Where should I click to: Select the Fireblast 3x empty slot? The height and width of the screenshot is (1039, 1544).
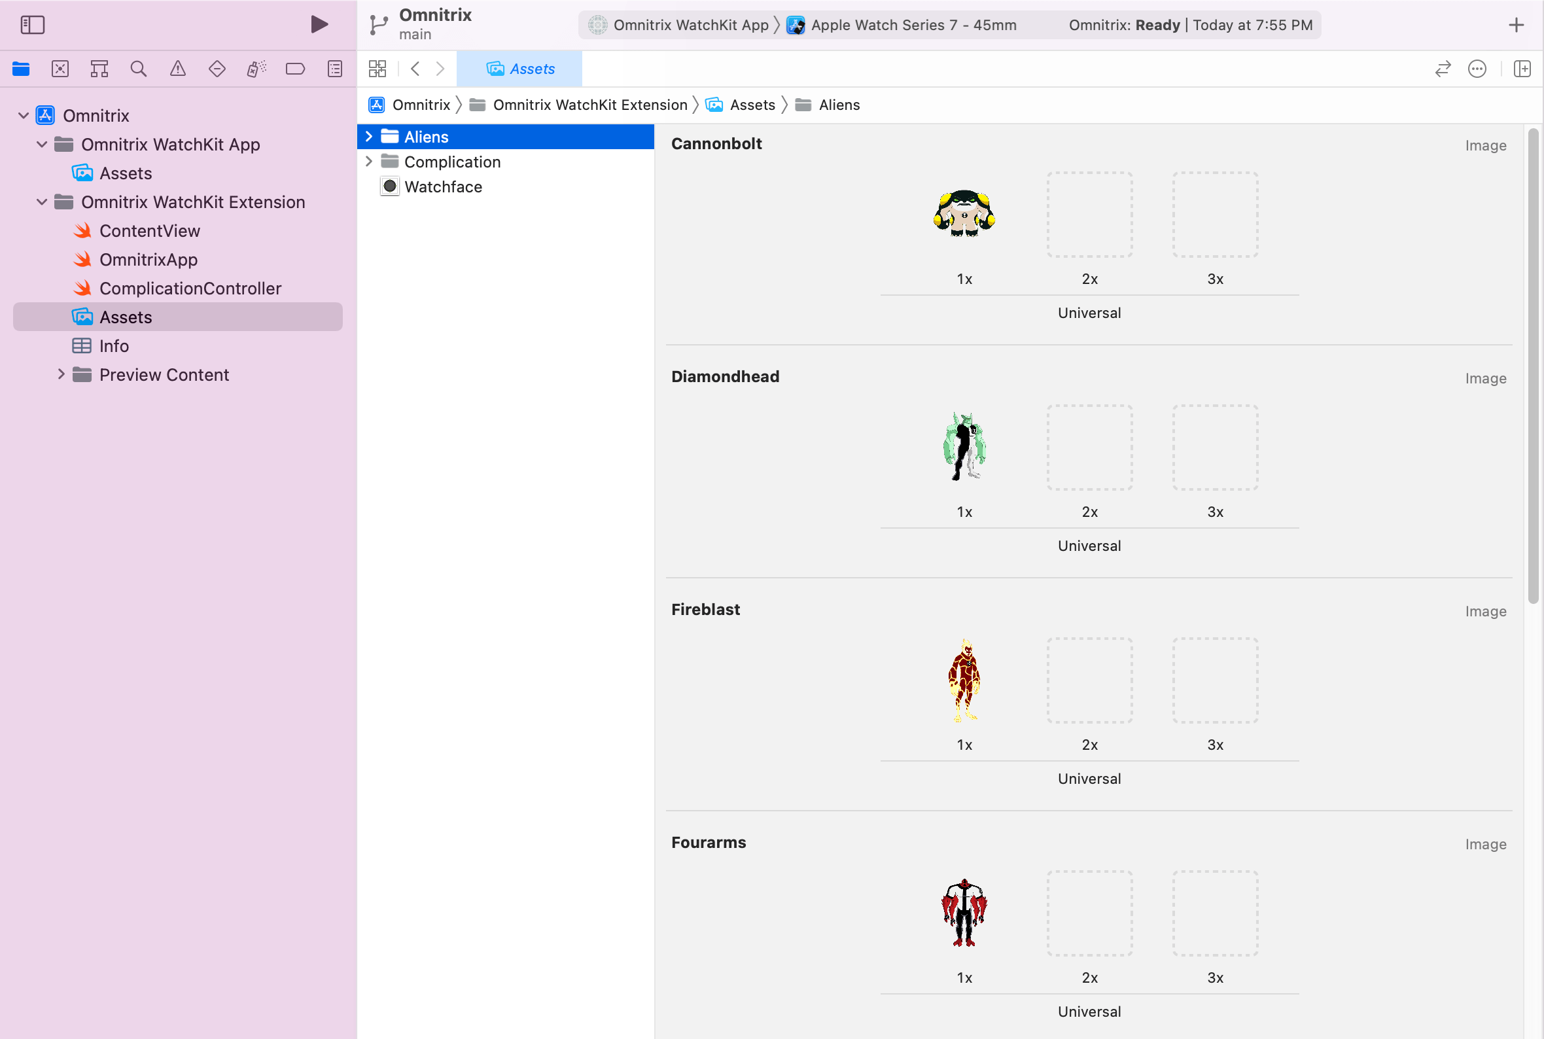coord(1216,680)
